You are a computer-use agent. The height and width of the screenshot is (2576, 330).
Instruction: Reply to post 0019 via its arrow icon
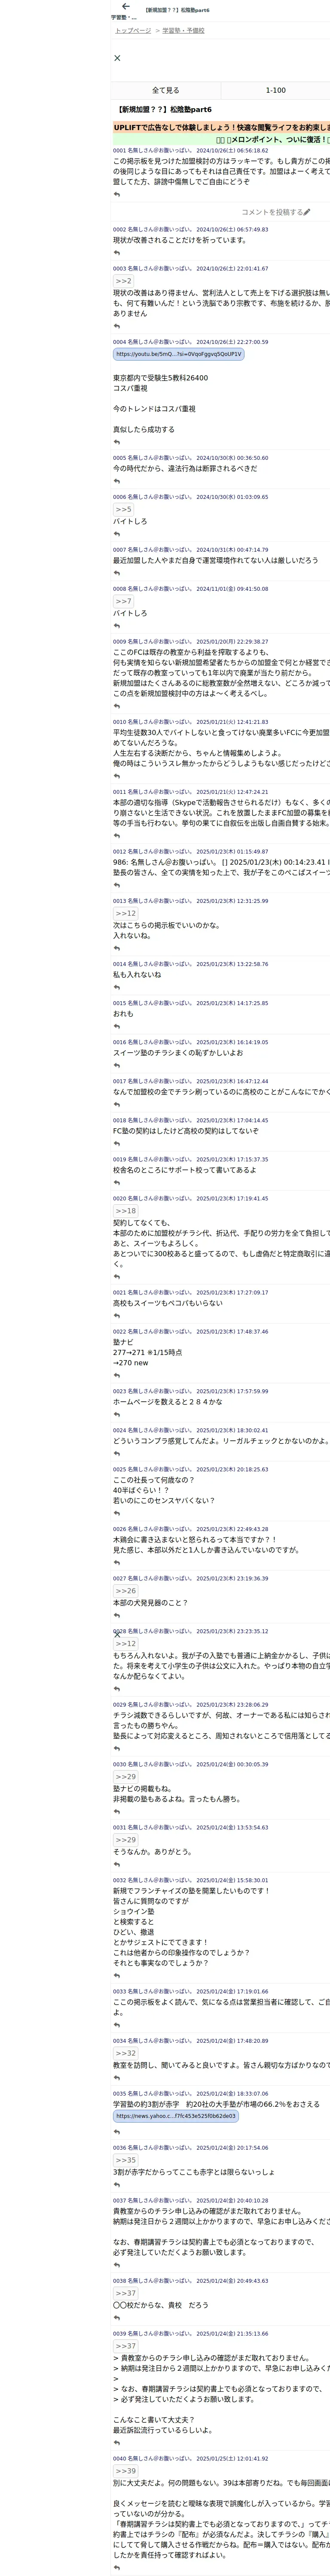pyautogui.click(x=117, y=1182)
